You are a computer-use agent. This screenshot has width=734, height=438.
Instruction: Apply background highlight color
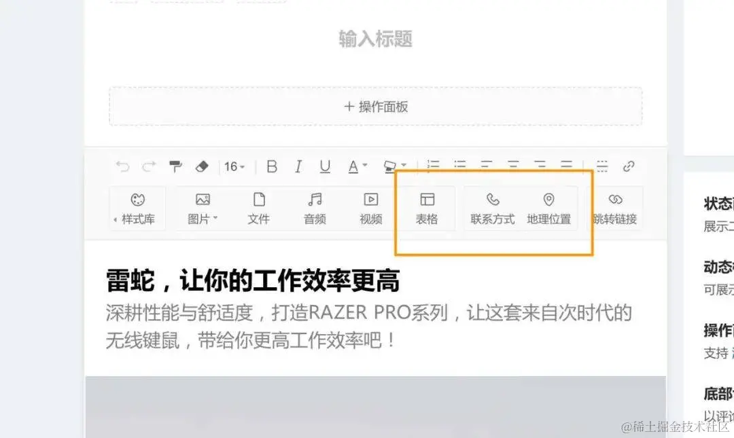coord(390,166)
